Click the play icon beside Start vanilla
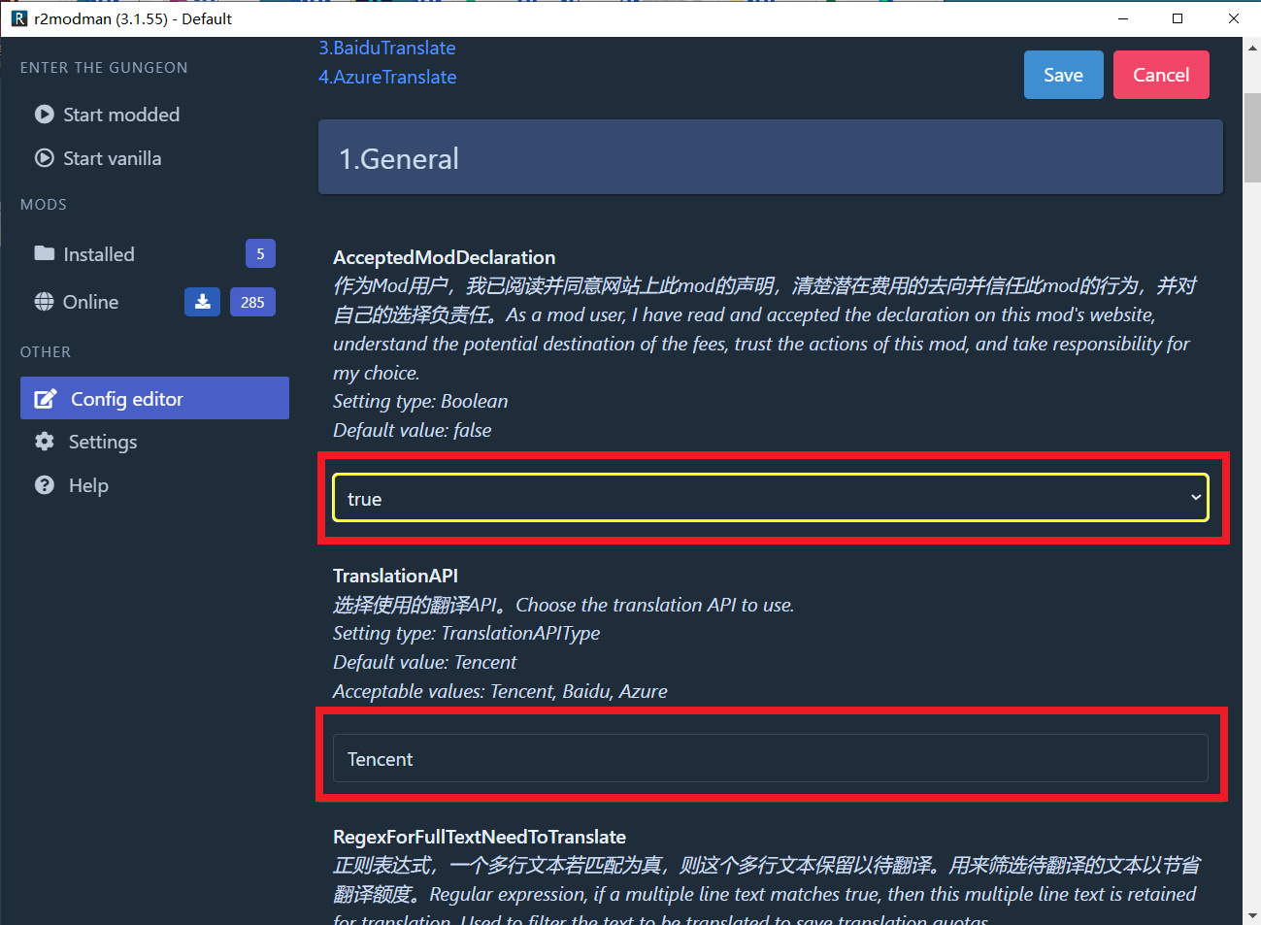1261x925 pixels. pyautogui.click(x=44, y=158)
